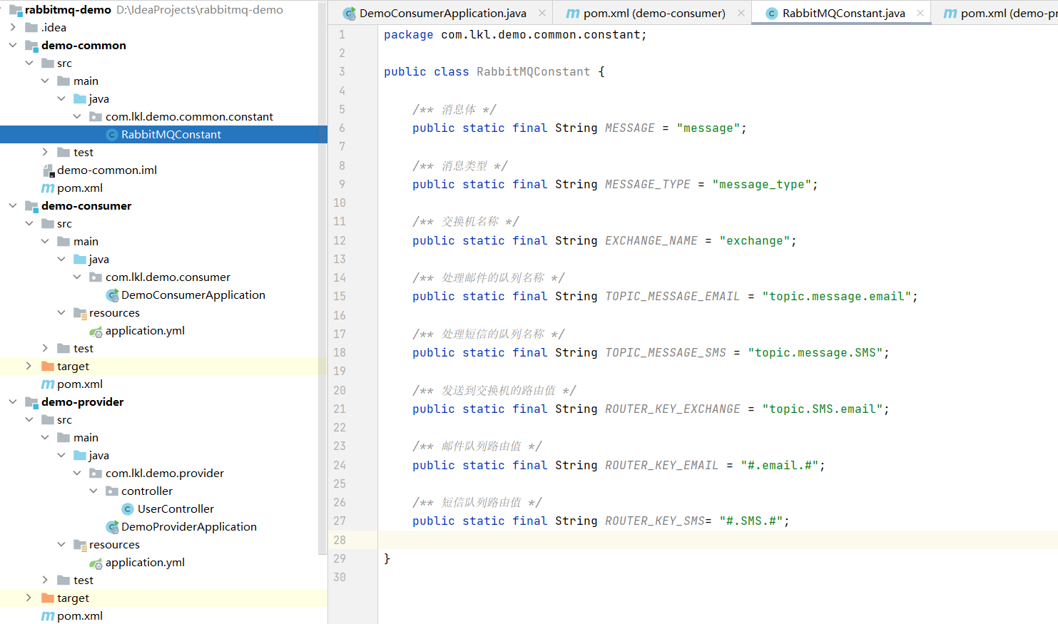1058x624 pixels.
Task: Click the EXCHANGE_NAME constant name
Action: coord(651,241)
